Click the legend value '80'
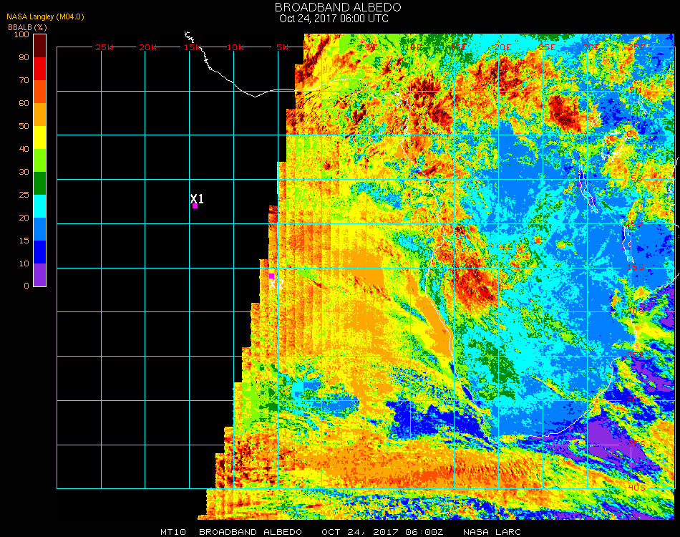This screenshot has height=537, width=680. 24,57
